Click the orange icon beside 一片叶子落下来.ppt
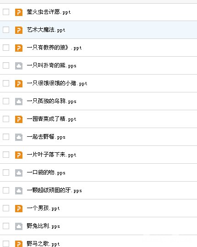This screenshot has height=247, width=197. click(x=19, y=155)
